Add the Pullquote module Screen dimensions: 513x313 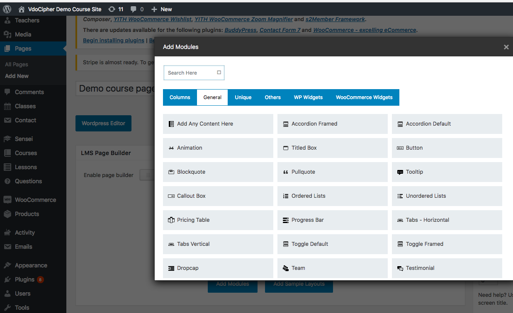pos(333,172)
